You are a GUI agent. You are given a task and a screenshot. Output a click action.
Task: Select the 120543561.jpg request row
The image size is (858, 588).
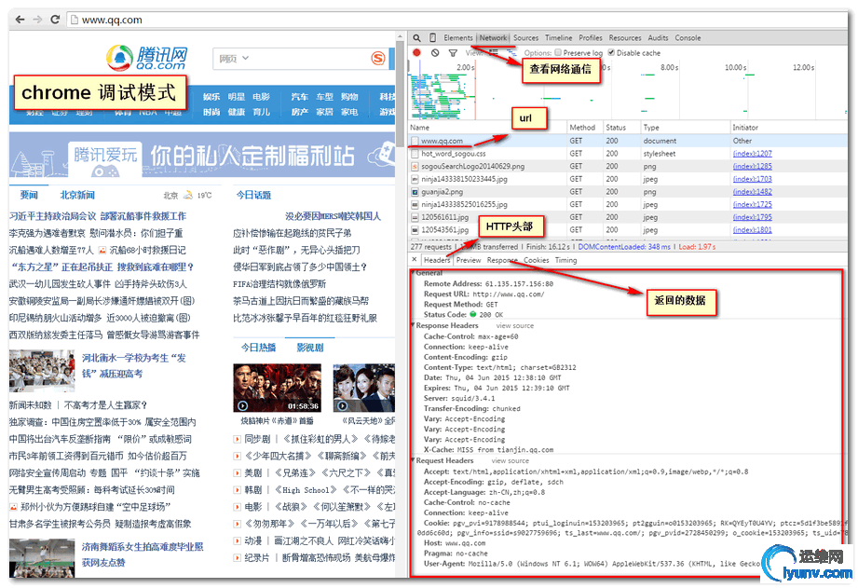click(x=628, y=230)
